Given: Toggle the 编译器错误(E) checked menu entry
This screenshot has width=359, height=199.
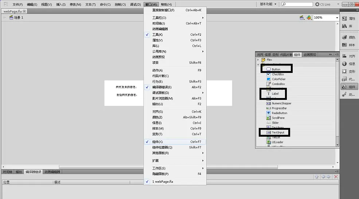Looking at the screenshot, I should [x=175, y=87].
